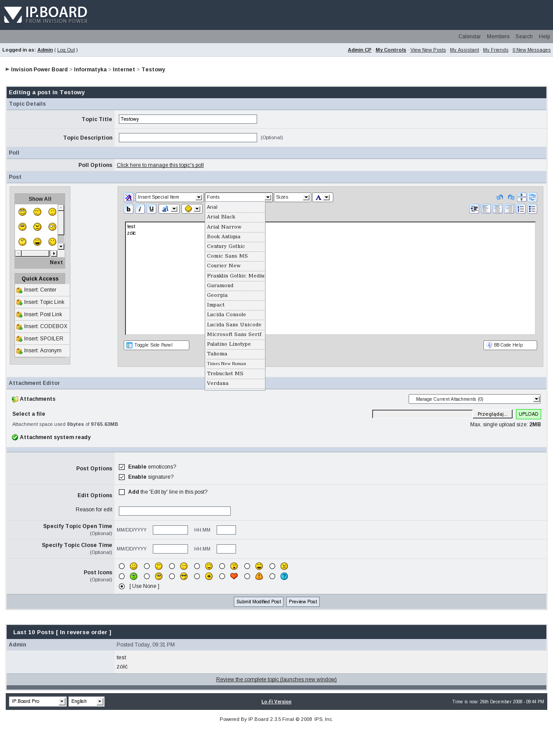Open the Sizes dropdown
This screenshot has width=553, height=735.
pyautogui.click(x=292, y=197)
